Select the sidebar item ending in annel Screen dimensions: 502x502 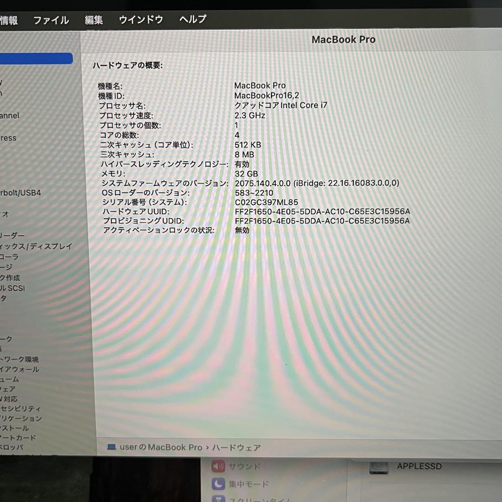[10, 115]
